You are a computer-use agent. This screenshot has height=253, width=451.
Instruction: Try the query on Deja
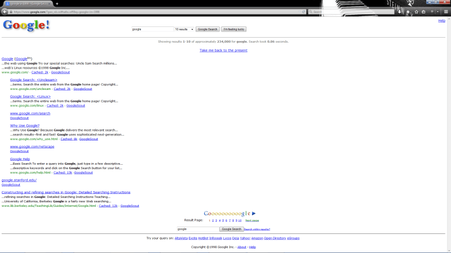236,238
